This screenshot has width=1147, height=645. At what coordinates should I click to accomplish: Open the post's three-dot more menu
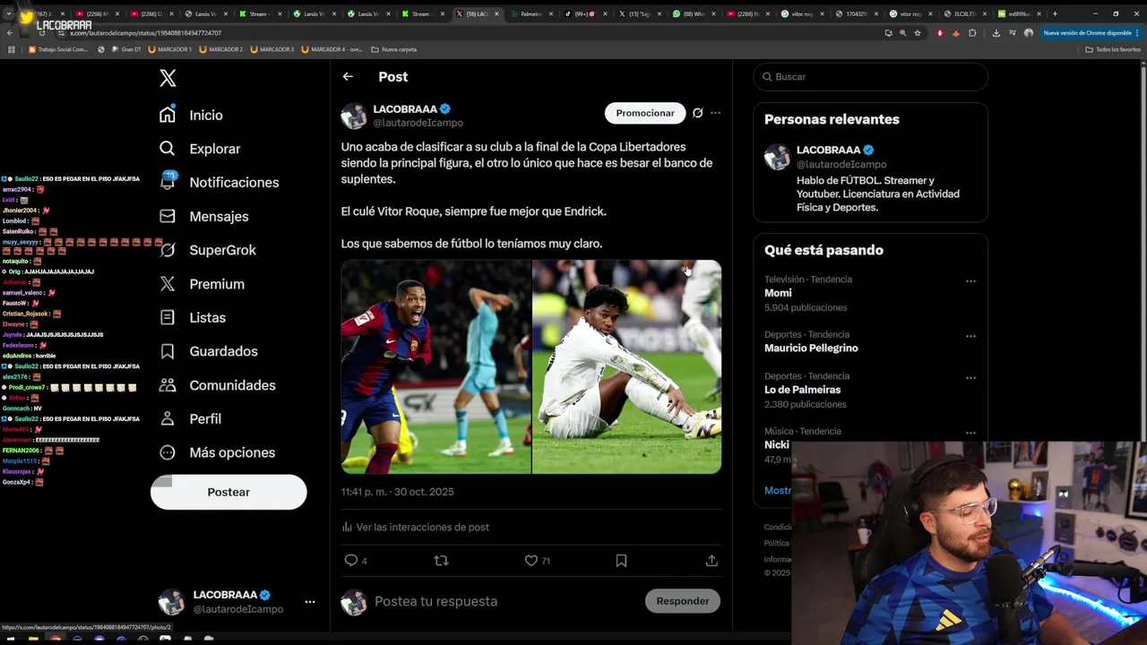715,113
